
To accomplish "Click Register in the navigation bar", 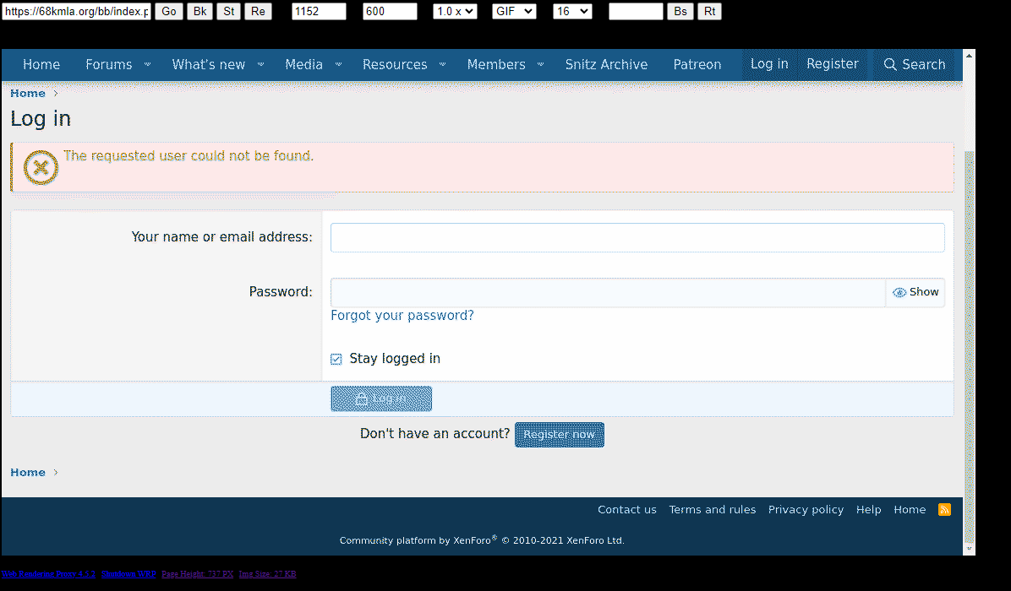I will click(x=833, y=63).
